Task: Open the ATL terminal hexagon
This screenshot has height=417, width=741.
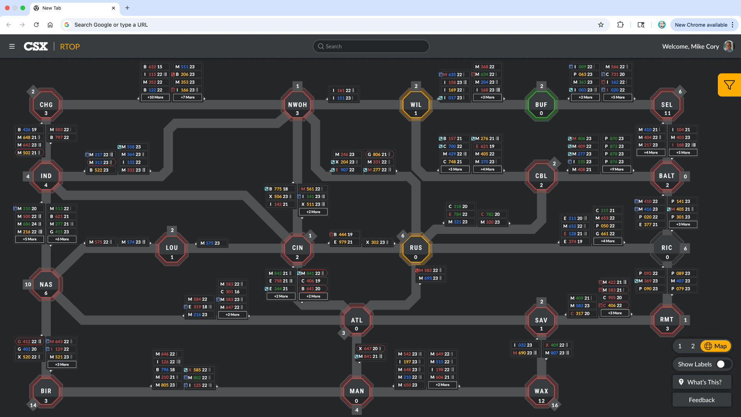Action: coord(357,320)
